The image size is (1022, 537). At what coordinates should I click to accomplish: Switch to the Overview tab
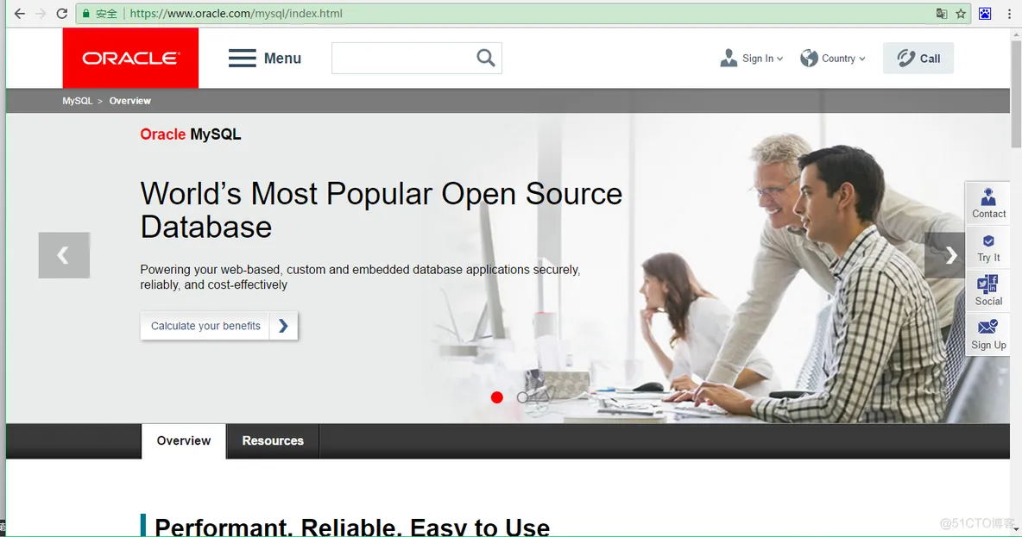click(184, 440)
